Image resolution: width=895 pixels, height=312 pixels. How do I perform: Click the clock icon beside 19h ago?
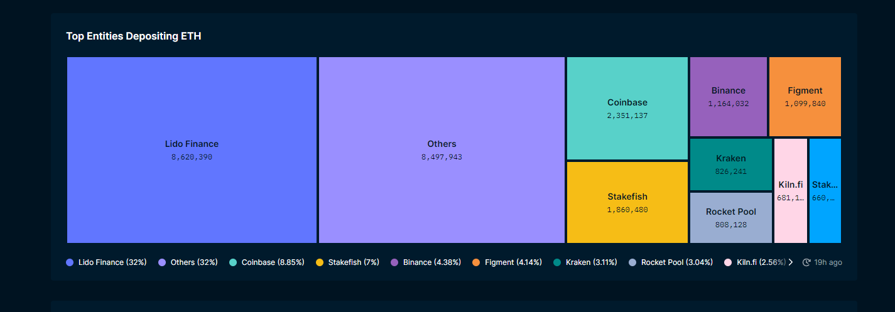[806, 262]
